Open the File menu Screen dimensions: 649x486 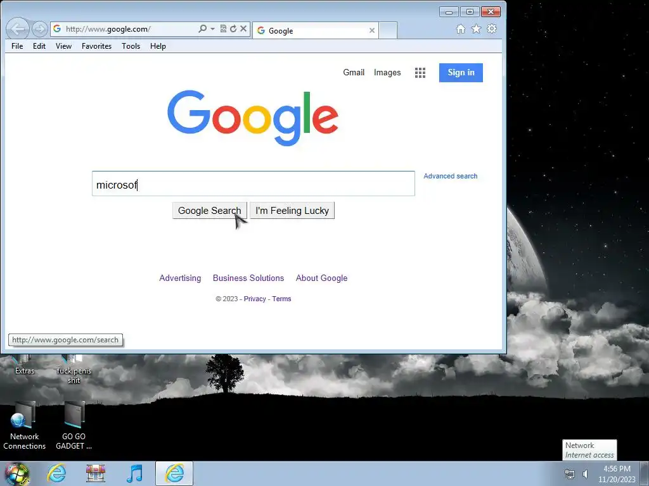(17, 46)
